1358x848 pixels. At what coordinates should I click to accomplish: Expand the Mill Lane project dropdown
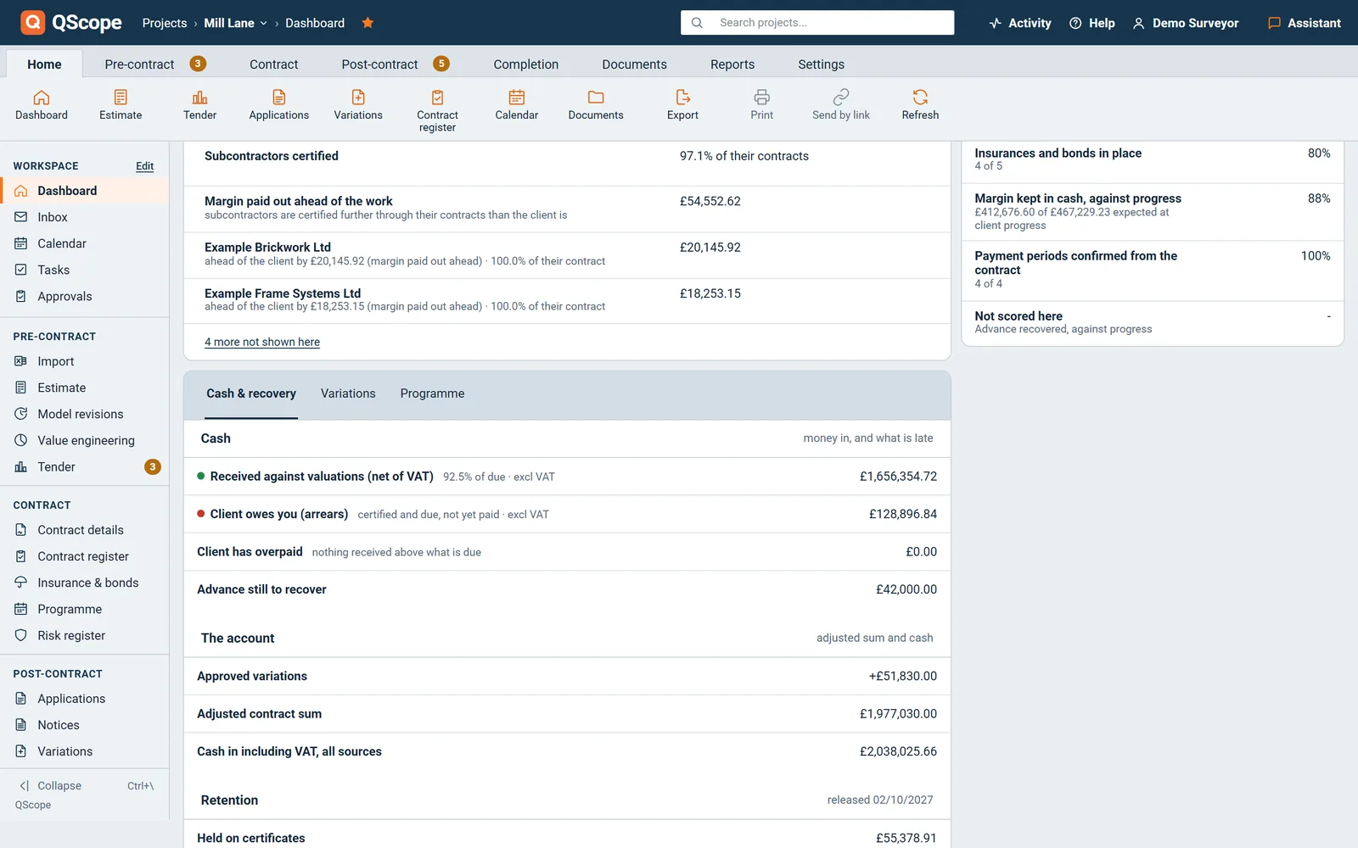pyautogui.click(x=235, y=23)
